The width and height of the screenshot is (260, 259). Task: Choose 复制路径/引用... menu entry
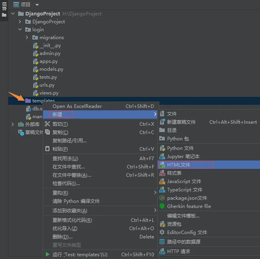pyautogui.click(x=100, y=140)
